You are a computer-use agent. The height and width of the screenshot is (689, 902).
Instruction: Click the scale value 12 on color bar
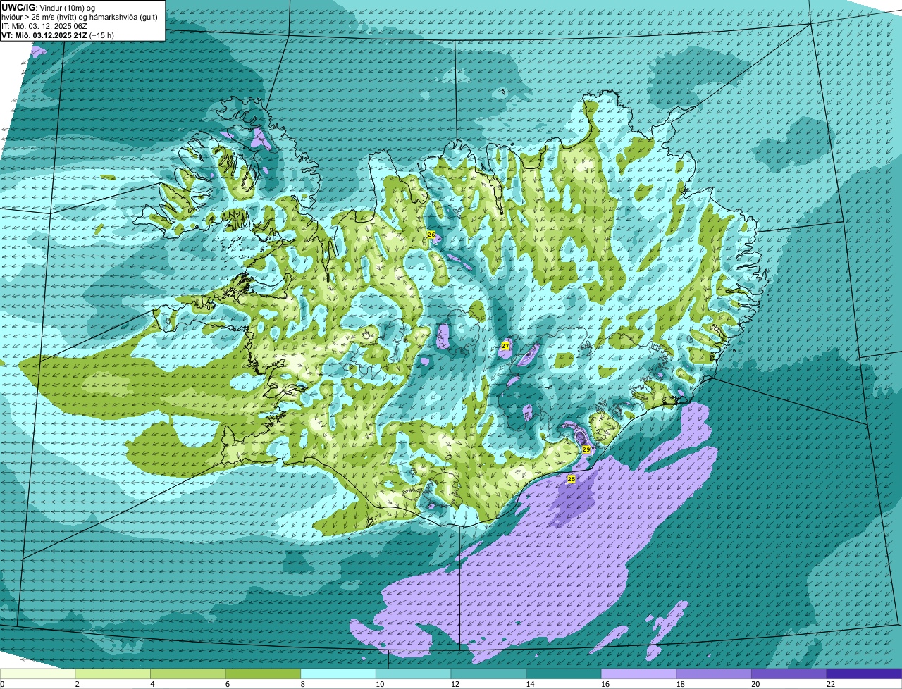455,684
